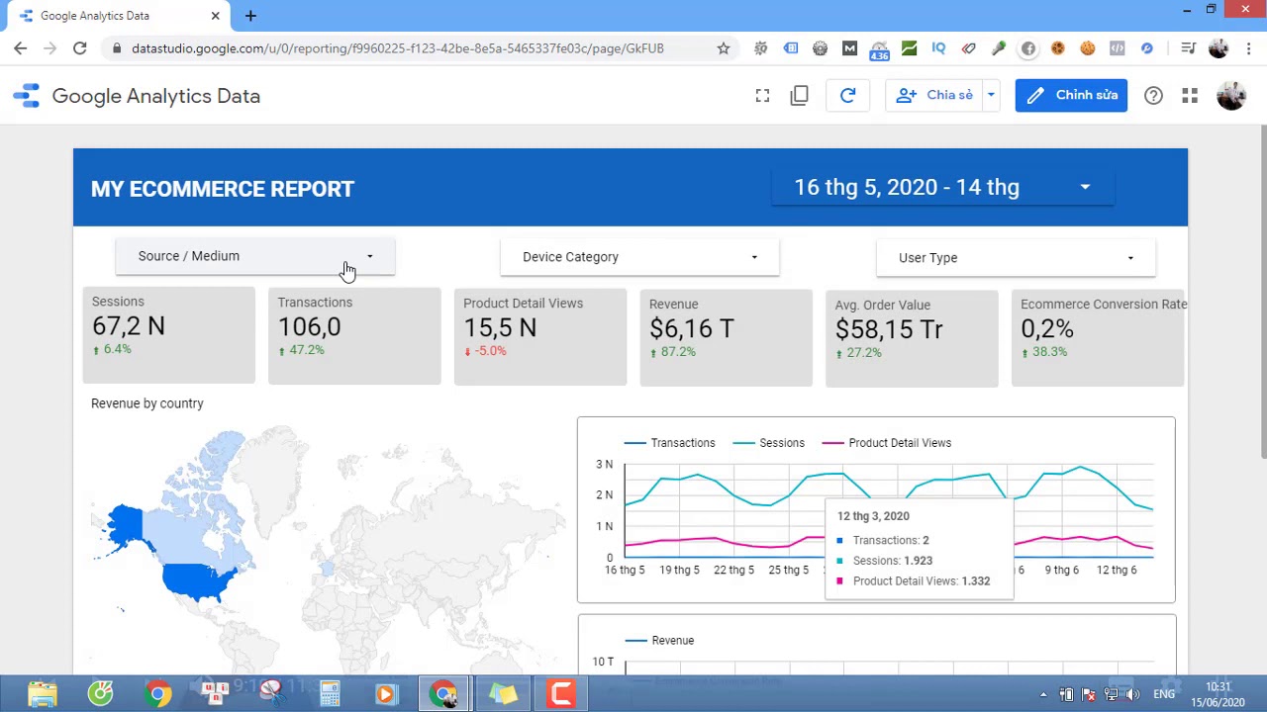Open Chrome media control playlist icon
The image size is (1267, 712).
(1188, 48)
